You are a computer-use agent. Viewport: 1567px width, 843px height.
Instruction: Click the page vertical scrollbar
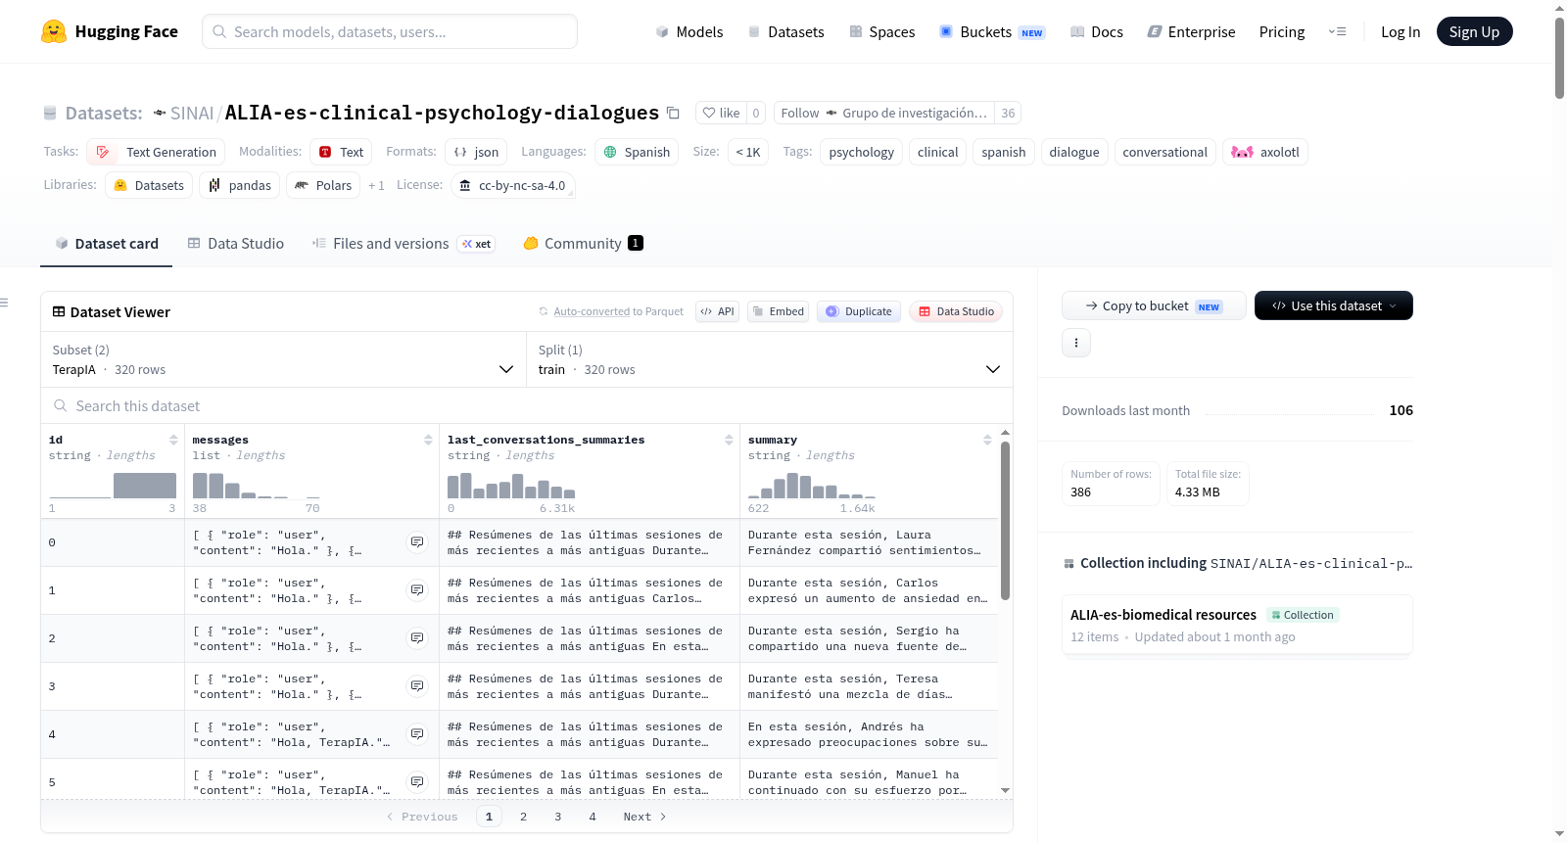[1559, 59]
